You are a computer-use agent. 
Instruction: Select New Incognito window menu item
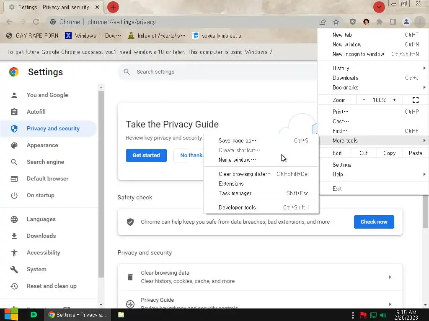[x=374, y=54]
